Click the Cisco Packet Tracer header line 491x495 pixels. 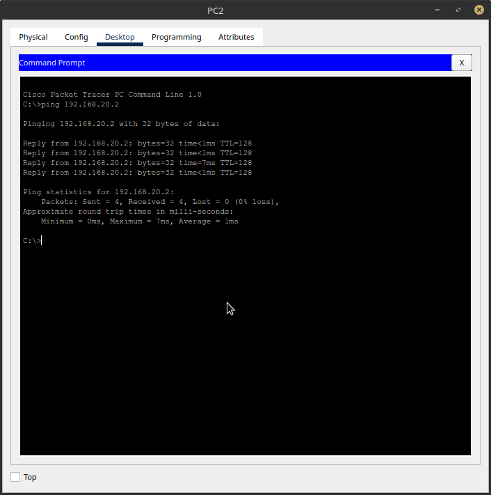click(112, 95)
